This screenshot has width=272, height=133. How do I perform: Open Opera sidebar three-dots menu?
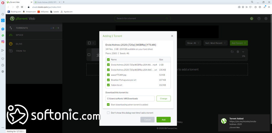tap(3, 127)
